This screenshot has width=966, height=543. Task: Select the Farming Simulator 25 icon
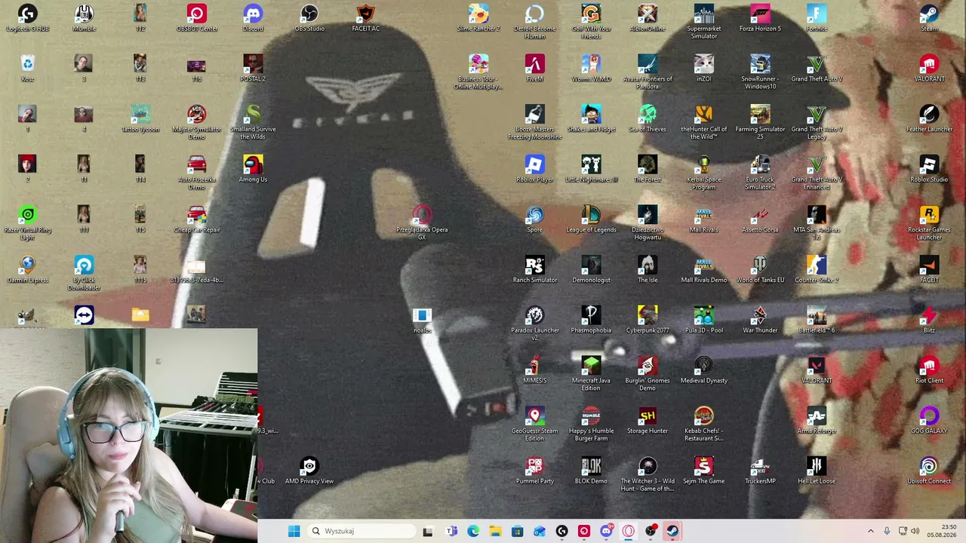[760, 122]
